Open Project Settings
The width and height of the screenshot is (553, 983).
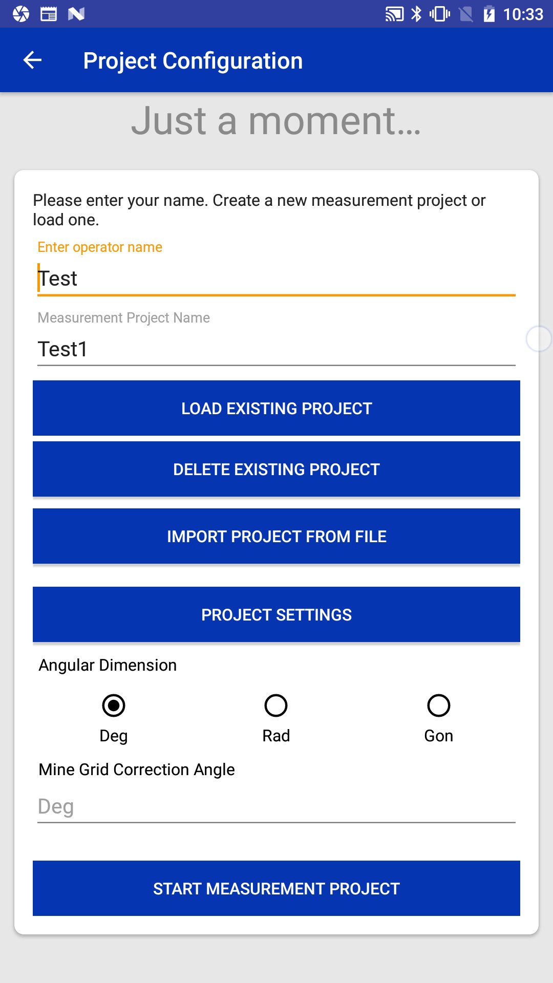point(276,614)
